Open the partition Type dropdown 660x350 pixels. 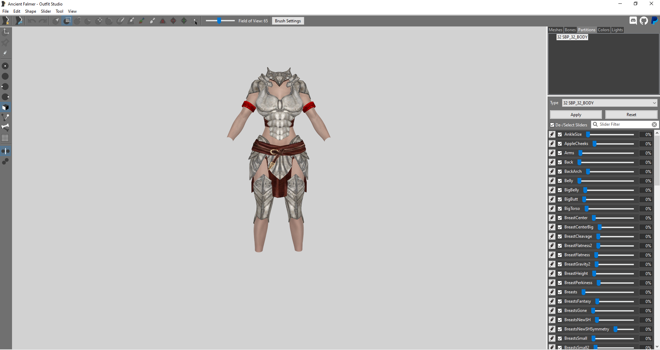click(x=609, y=103)
